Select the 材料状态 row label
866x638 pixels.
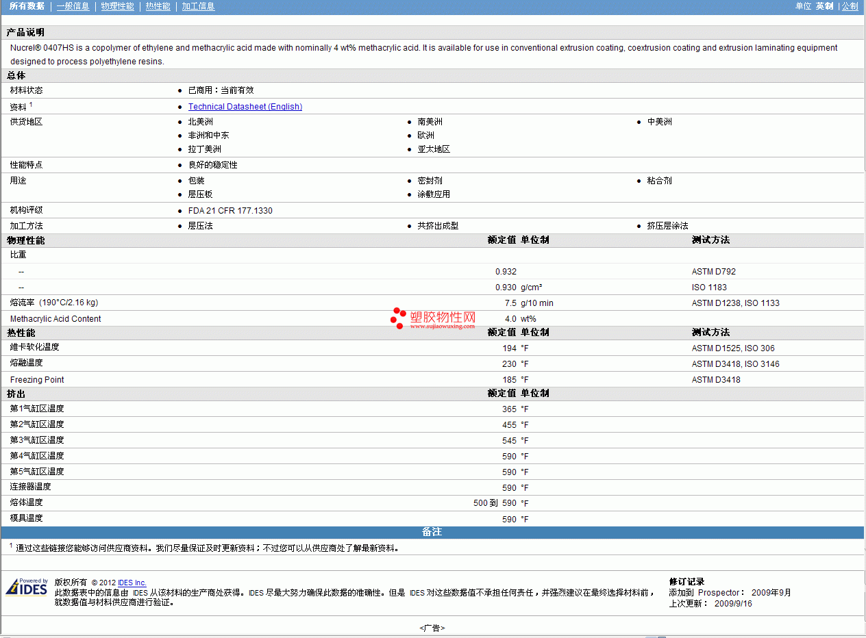tap(27, 90)
